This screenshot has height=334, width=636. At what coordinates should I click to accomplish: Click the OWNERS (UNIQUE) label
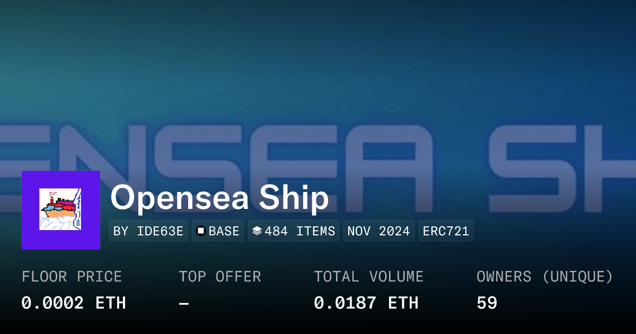[544, 277]
